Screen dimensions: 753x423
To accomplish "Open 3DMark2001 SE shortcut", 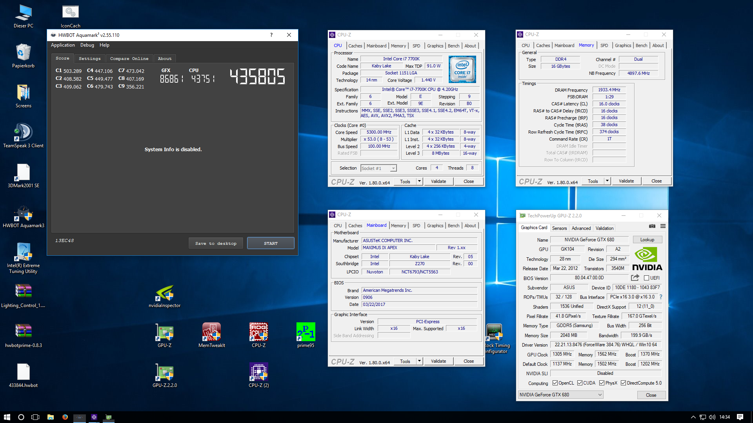I will (x=24, y=176).
